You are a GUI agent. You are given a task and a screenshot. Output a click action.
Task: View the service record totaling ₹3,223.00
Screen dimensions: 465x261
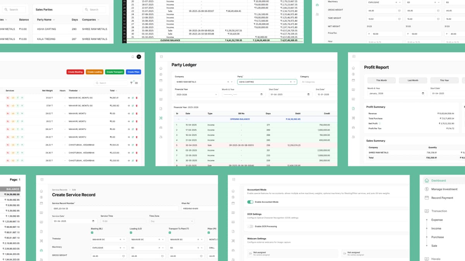(129, 152)
